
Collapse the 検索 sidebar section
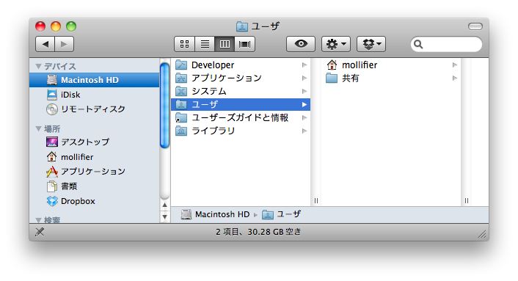coord(38,220)
